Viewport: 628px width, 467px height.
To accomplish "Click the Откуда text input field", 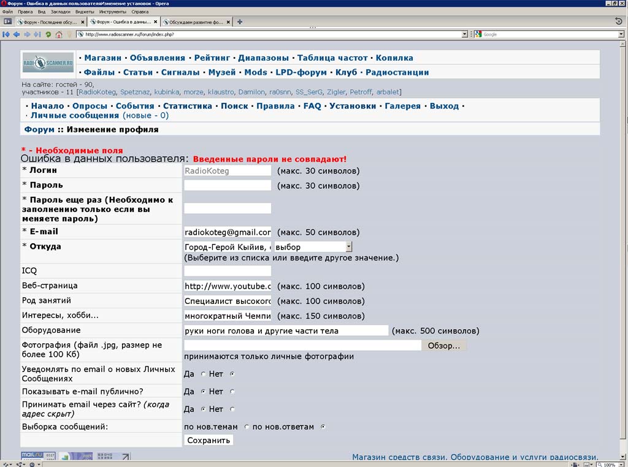I will click(228, 247).
